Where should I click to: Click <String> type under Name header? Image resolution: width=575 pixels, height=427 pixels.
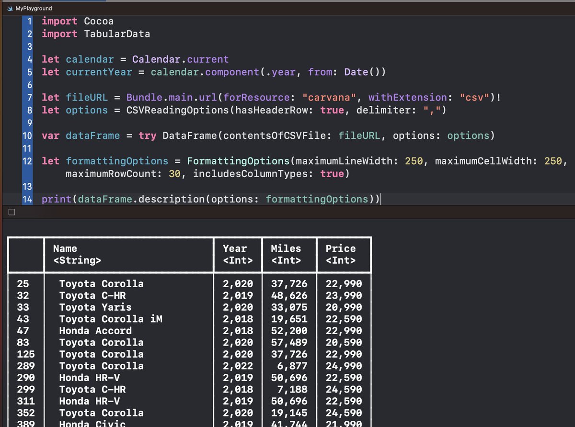coord(77,261)
